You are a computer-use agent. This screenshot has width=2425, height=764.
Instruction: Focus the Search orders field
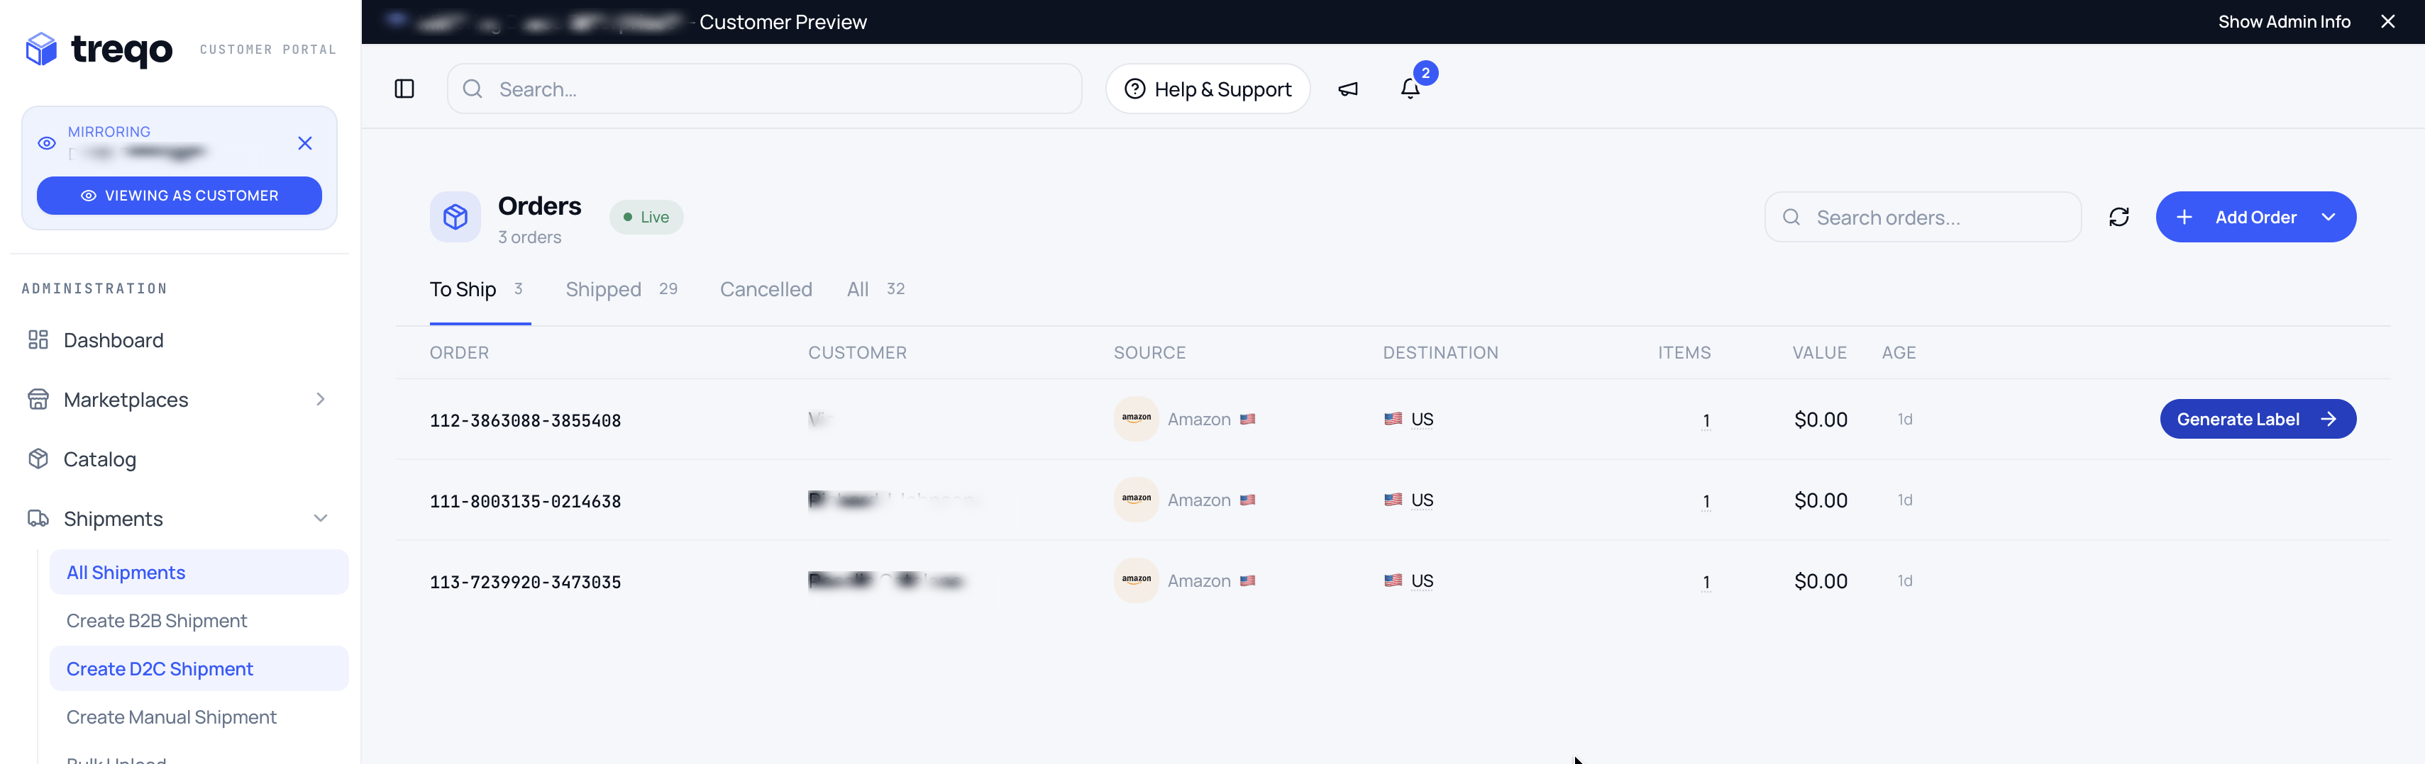pyautogui.click(x=1922, y=218)
